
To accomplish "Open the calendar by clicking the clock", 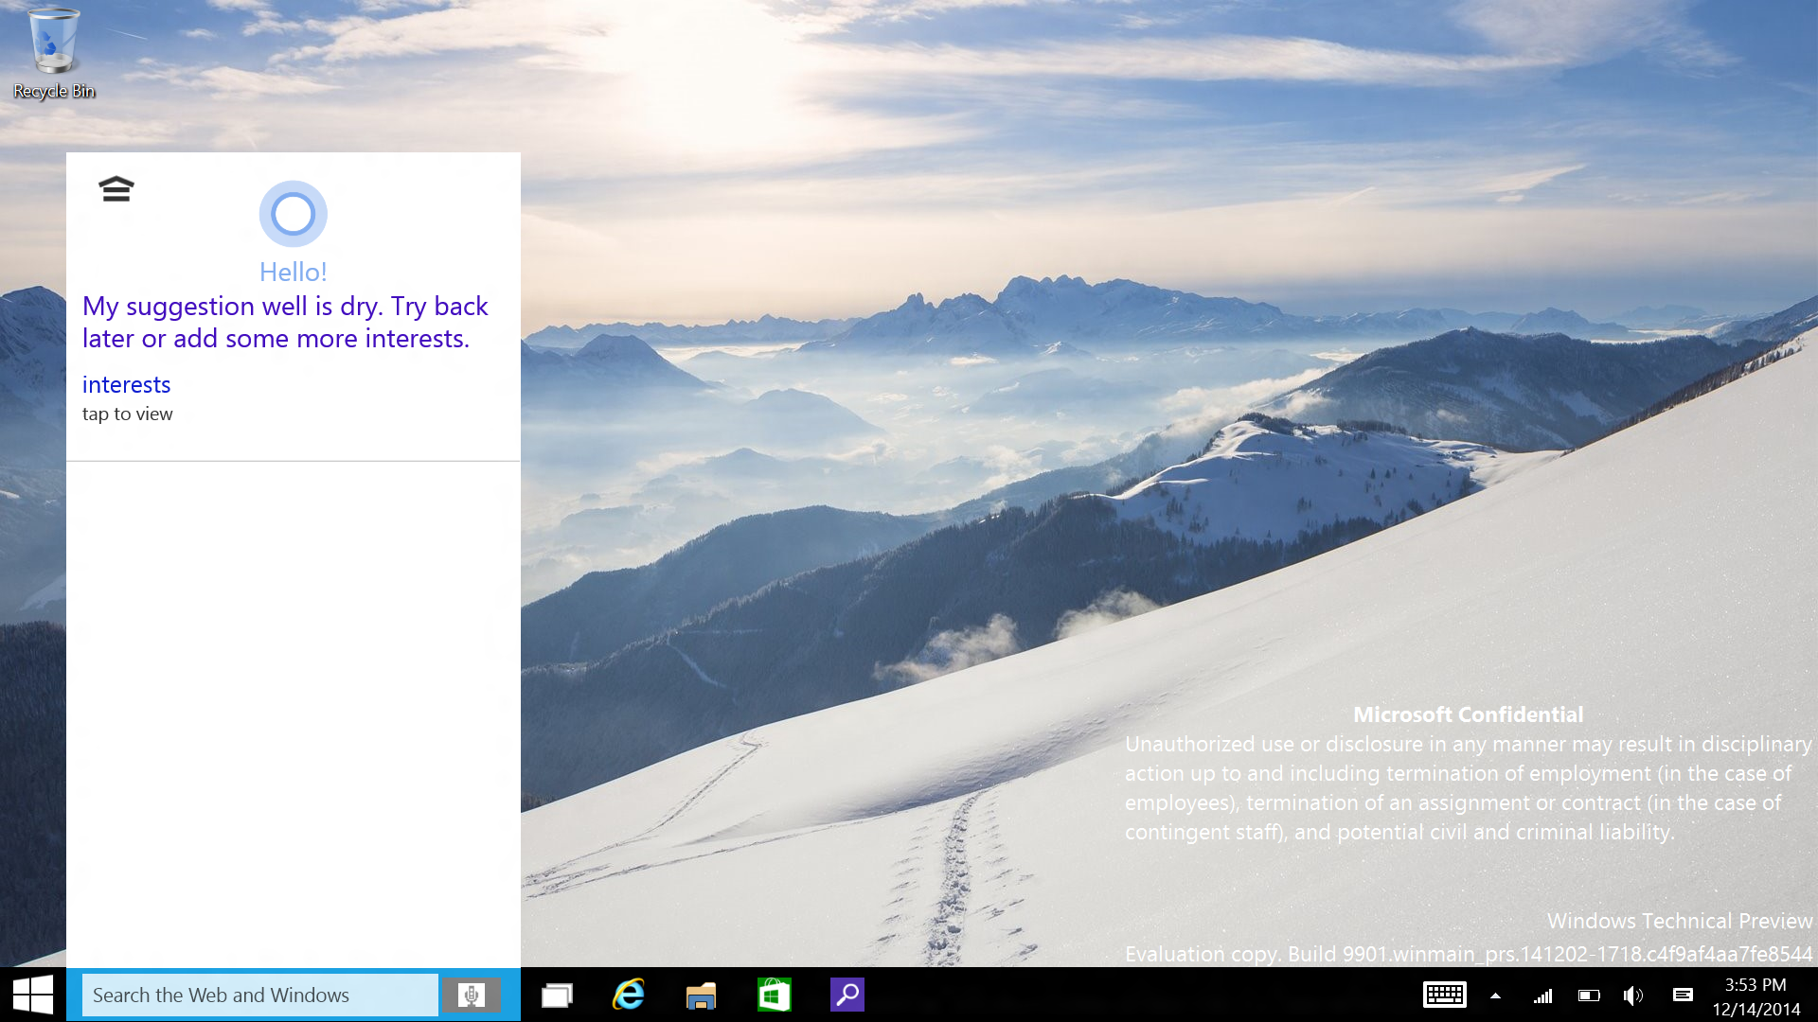I will 1754,995.
